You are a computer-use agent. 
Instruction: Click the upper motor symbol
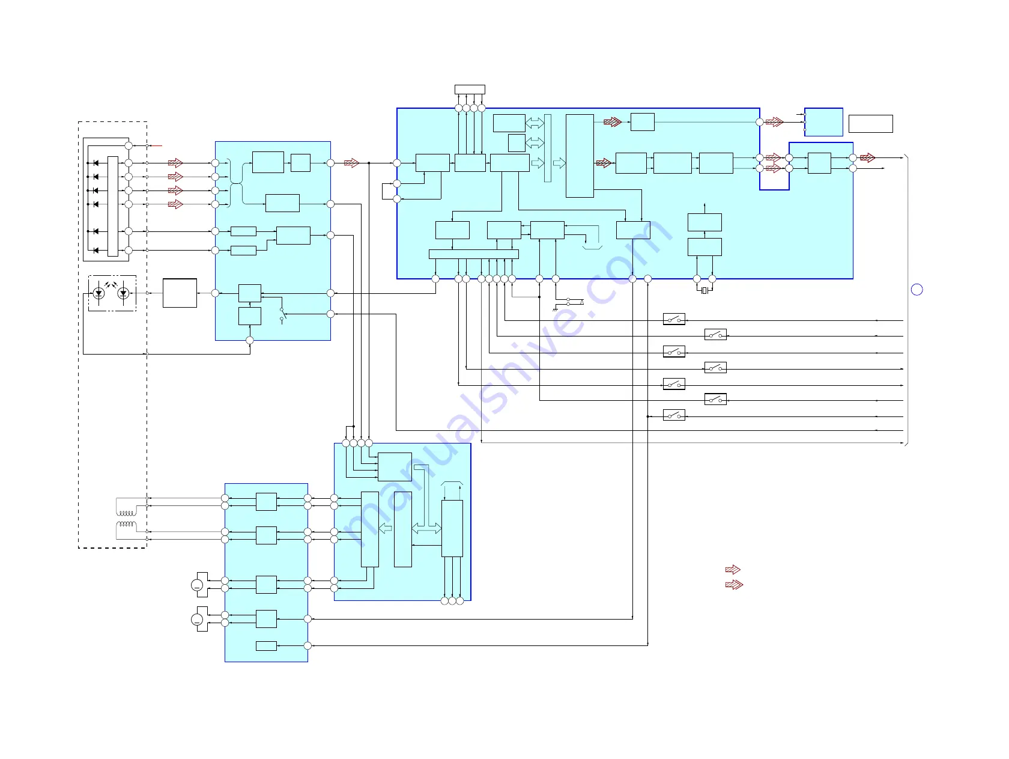pos(198,585)
